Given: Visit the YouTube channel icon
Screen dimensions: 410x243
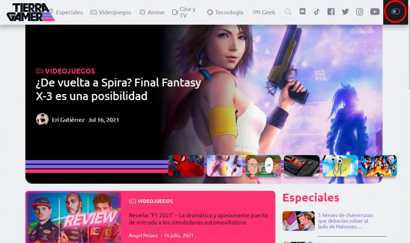Looking at the screenshot, I should [375, 12].
